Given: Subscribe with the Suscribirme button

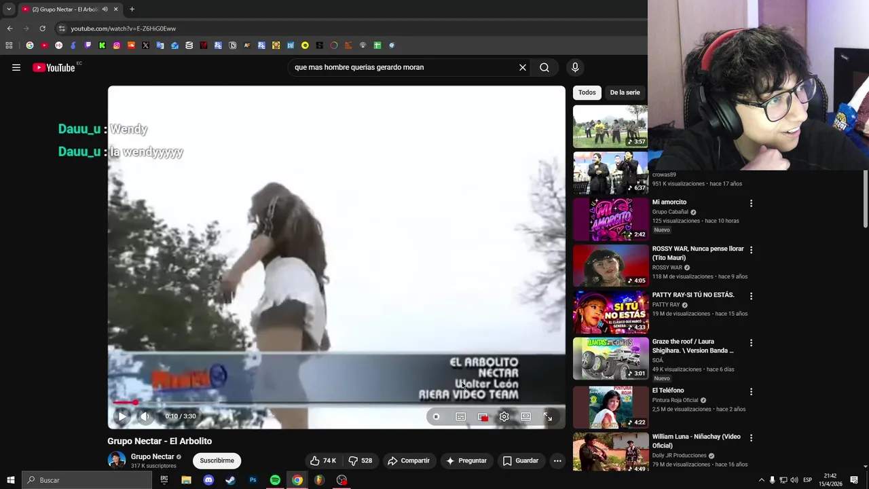Looking at the screenshot, I should click(x=217, y=460).
